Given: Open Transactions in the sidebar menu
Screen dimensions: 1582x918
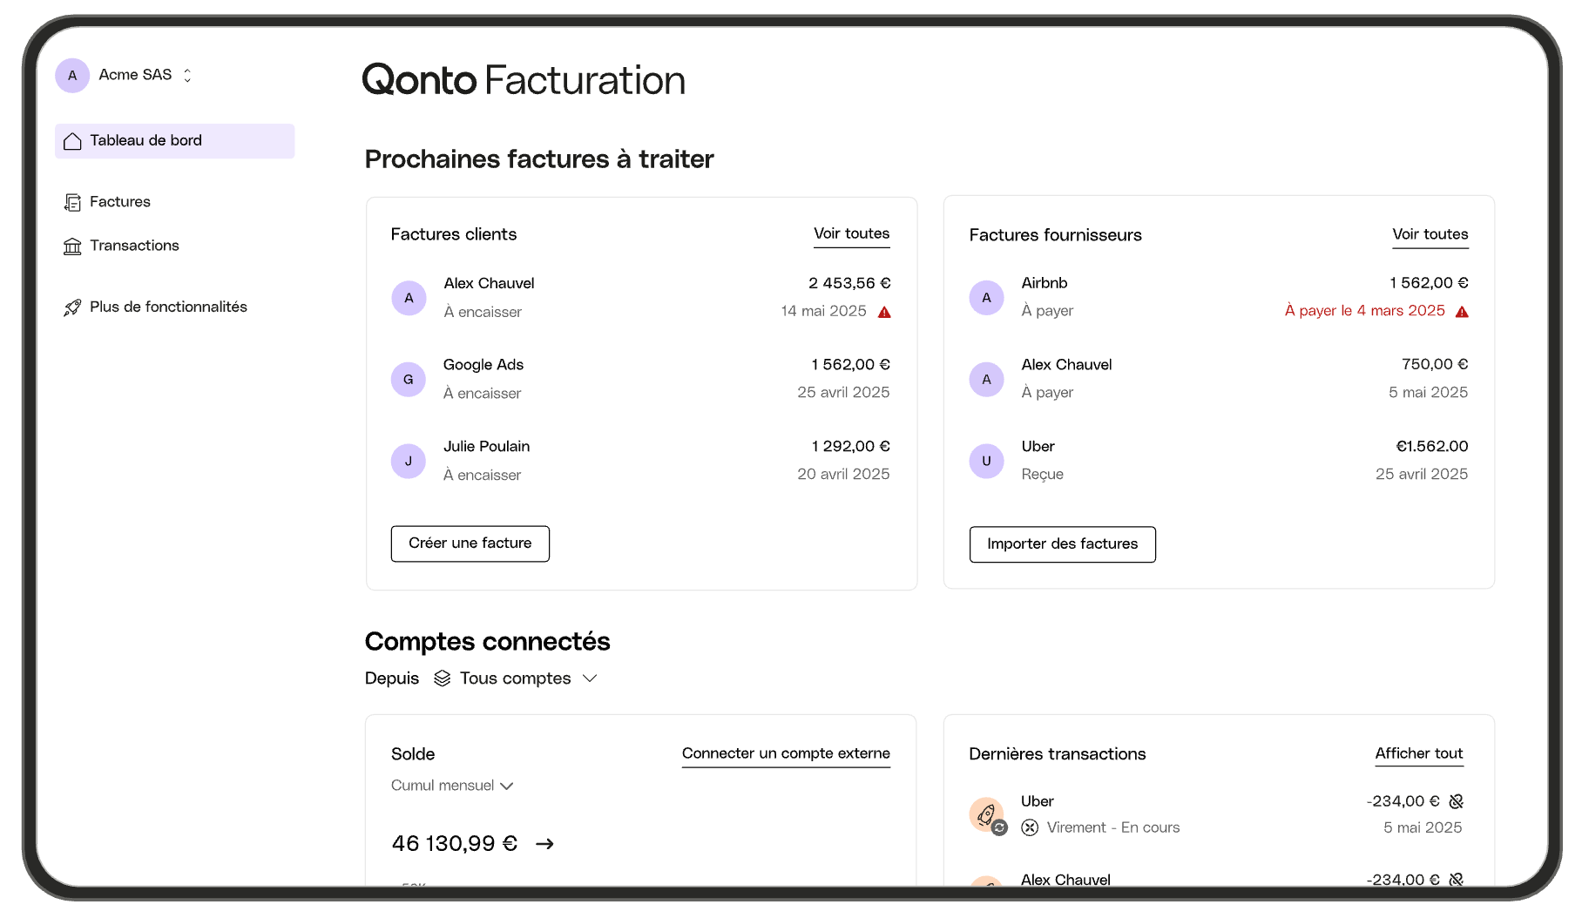Looking at the screenshot, I should pos(134,246).
